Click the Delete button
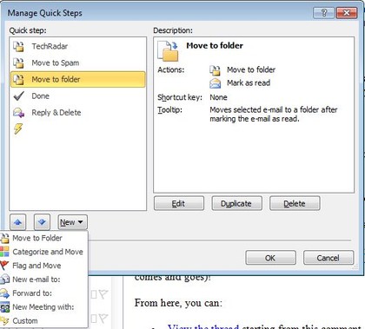Screen dimensions: 365x329 (295, 203)
